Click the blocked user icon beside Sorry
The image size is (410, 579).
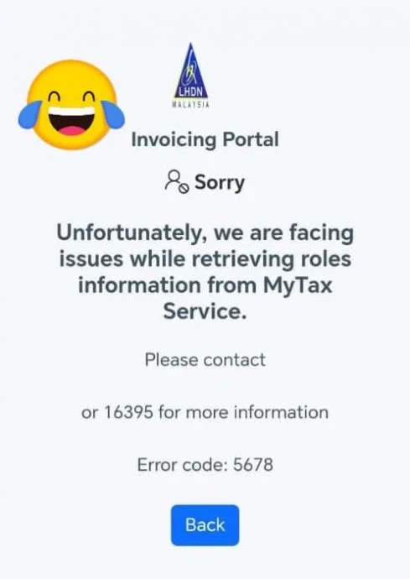(177, 182)
